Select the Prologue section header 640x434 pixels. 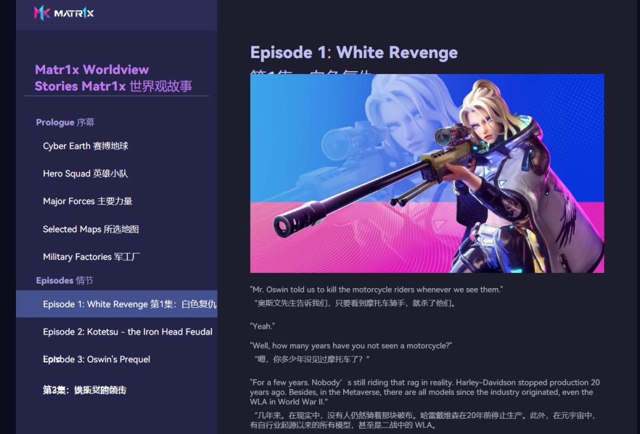[x=65, y=123]
